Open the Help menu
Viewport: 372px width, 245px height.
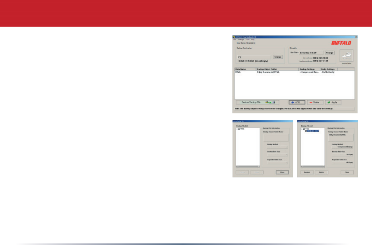pos(253,40)
